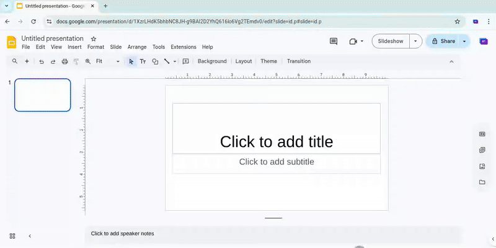Viewport: 496px width, 248px height.
Task: Click the Undo arrow icon
Action: click(42, 61)
